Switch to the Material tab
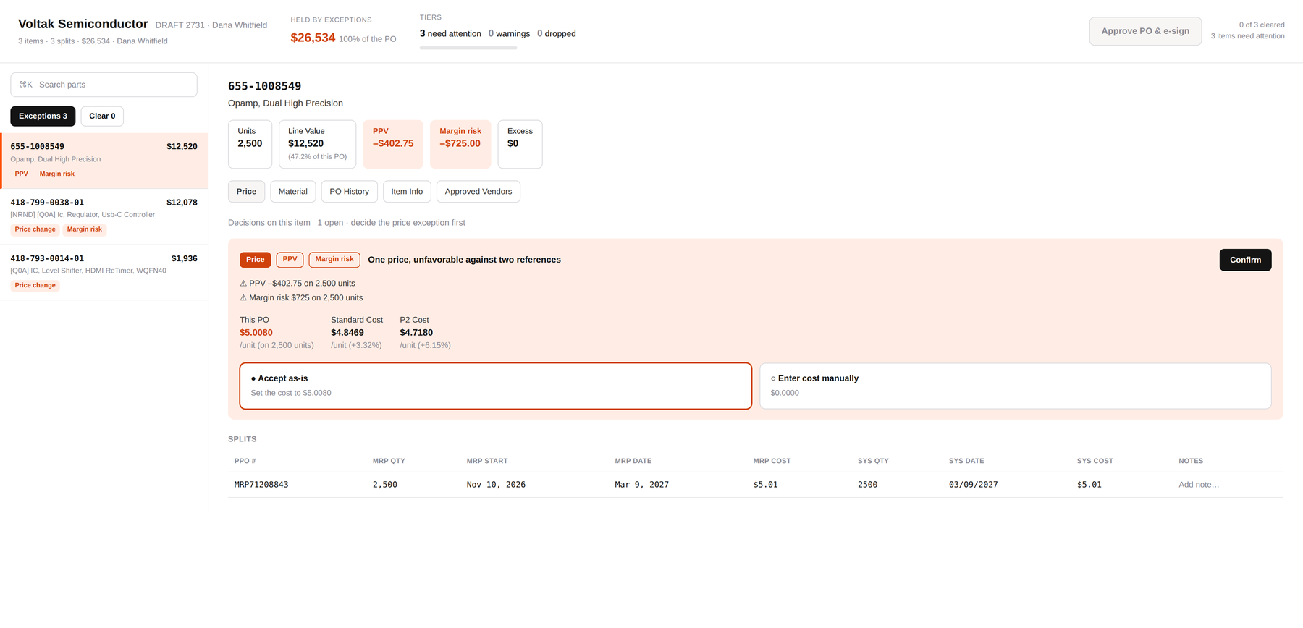 293,192
